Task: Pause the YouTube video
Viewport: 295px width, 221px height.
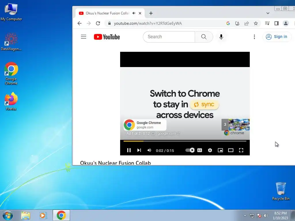Action: tap(129, 150)
